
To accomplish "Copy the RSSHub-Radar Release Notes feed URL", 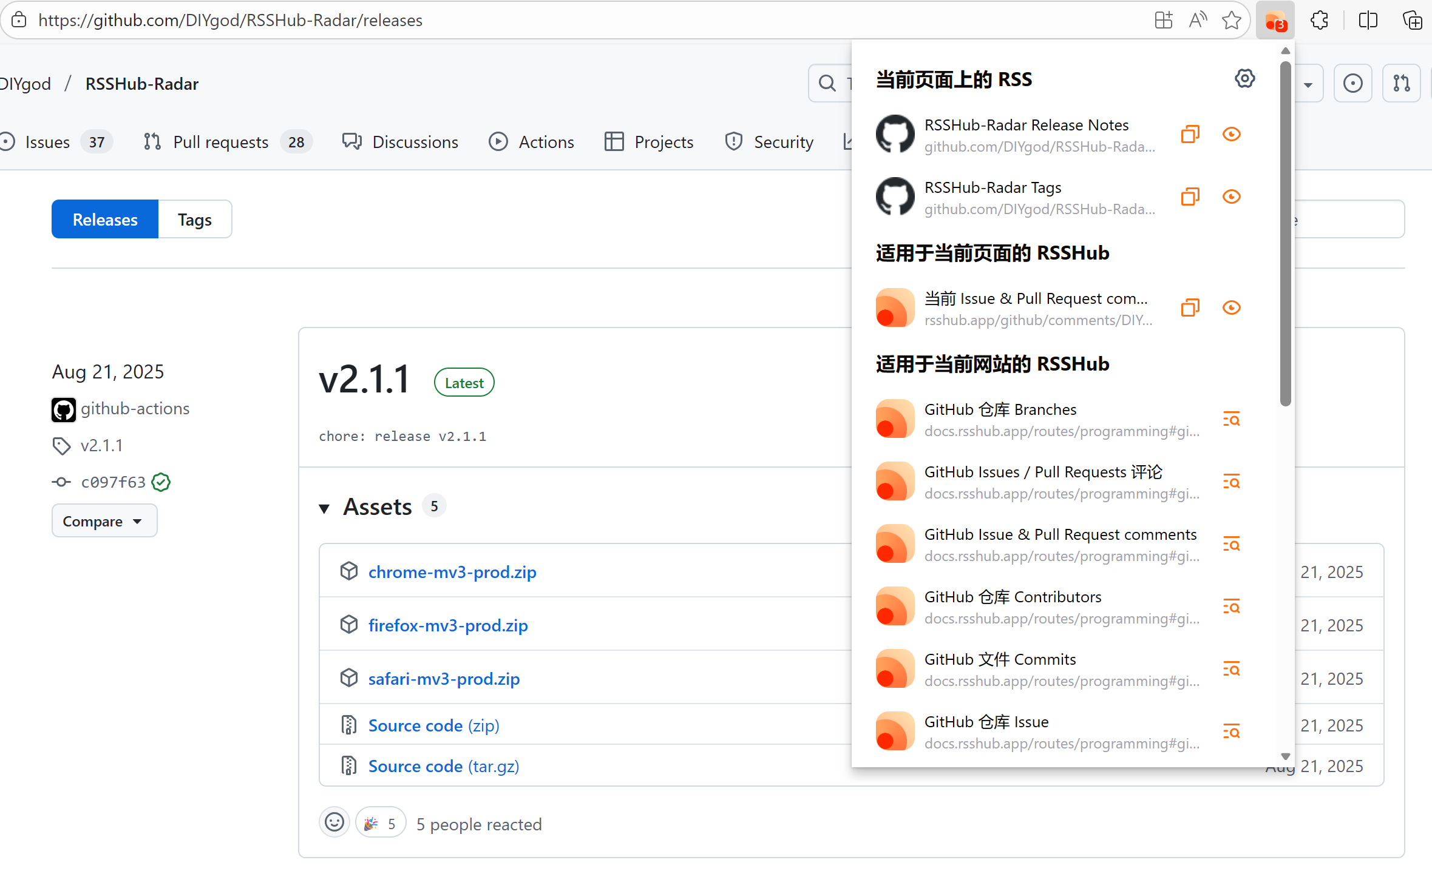I will 1190,134.
